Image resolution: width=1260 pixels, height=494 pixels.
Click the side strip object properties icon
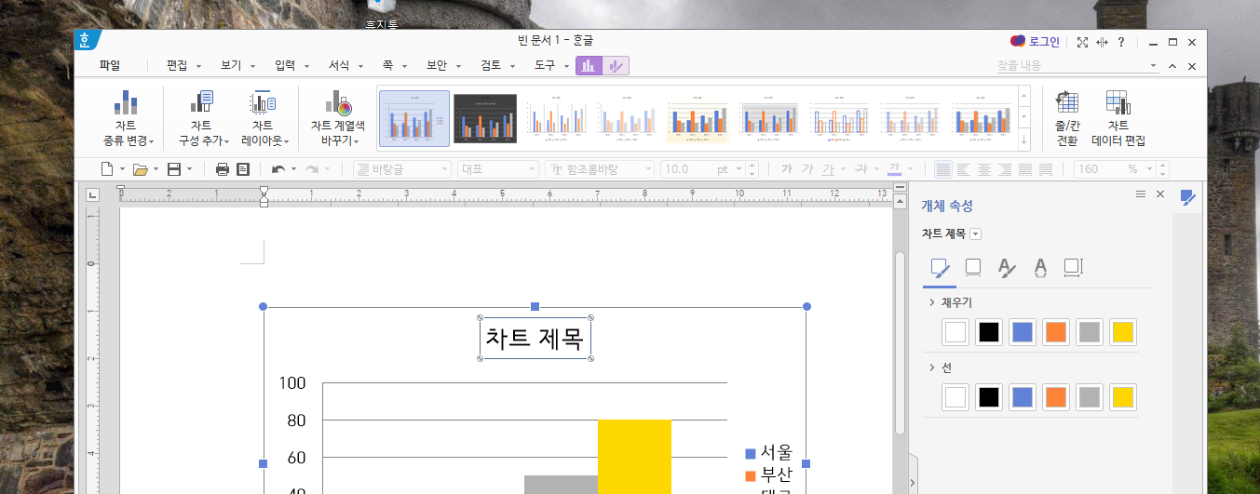click(1187, 197)
